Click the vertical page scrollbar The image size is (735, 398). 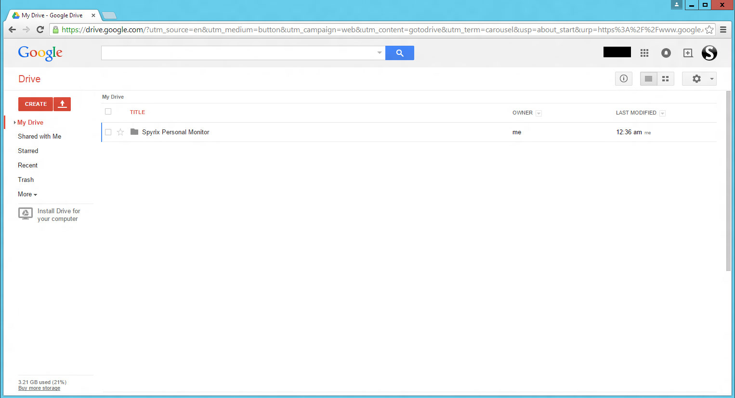728,181
